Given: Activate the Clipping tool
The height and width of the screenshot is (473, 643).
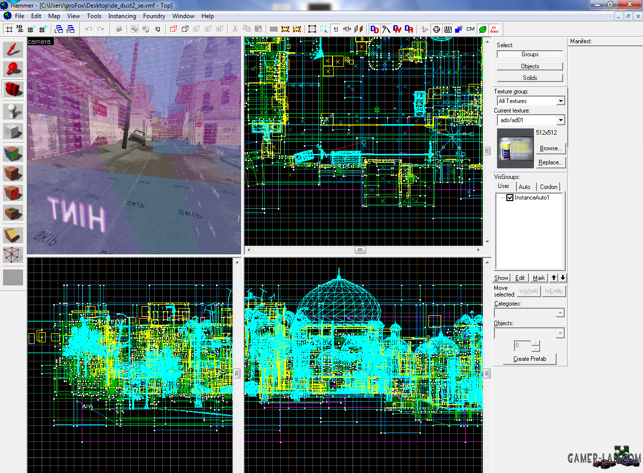Looking at the screenshot, I should pyautogui.click(x=13, y=235).
